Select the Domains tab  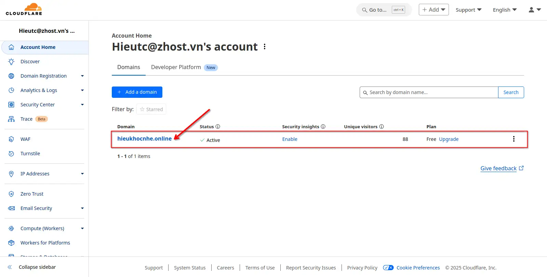[129, 67]
